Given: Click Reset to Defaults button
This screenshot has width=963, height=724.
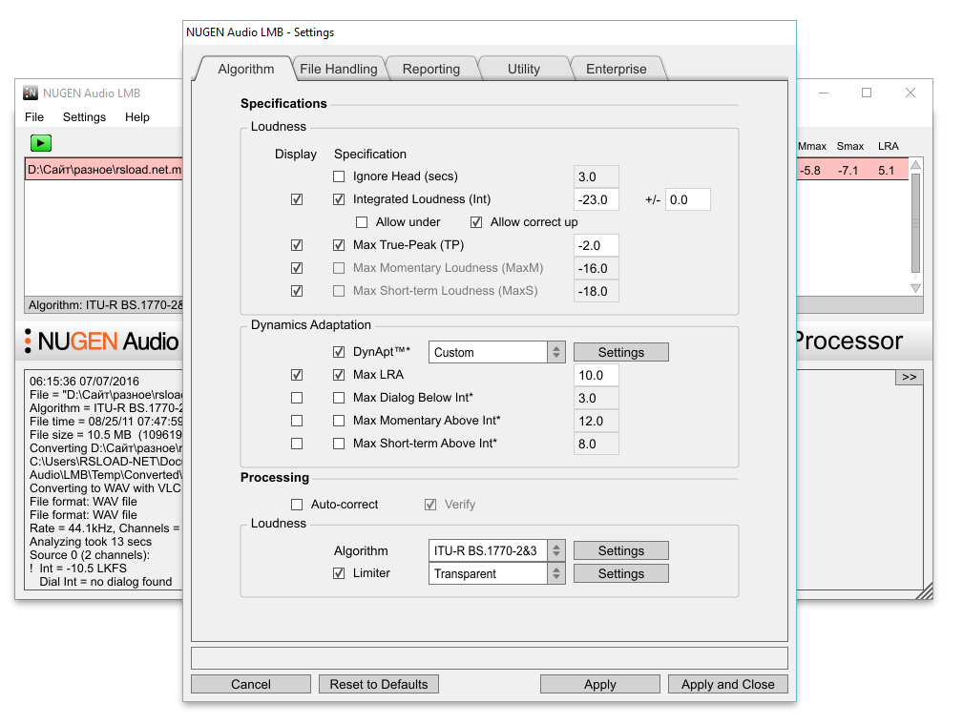Looking at the screenshot, I should 378,684.
